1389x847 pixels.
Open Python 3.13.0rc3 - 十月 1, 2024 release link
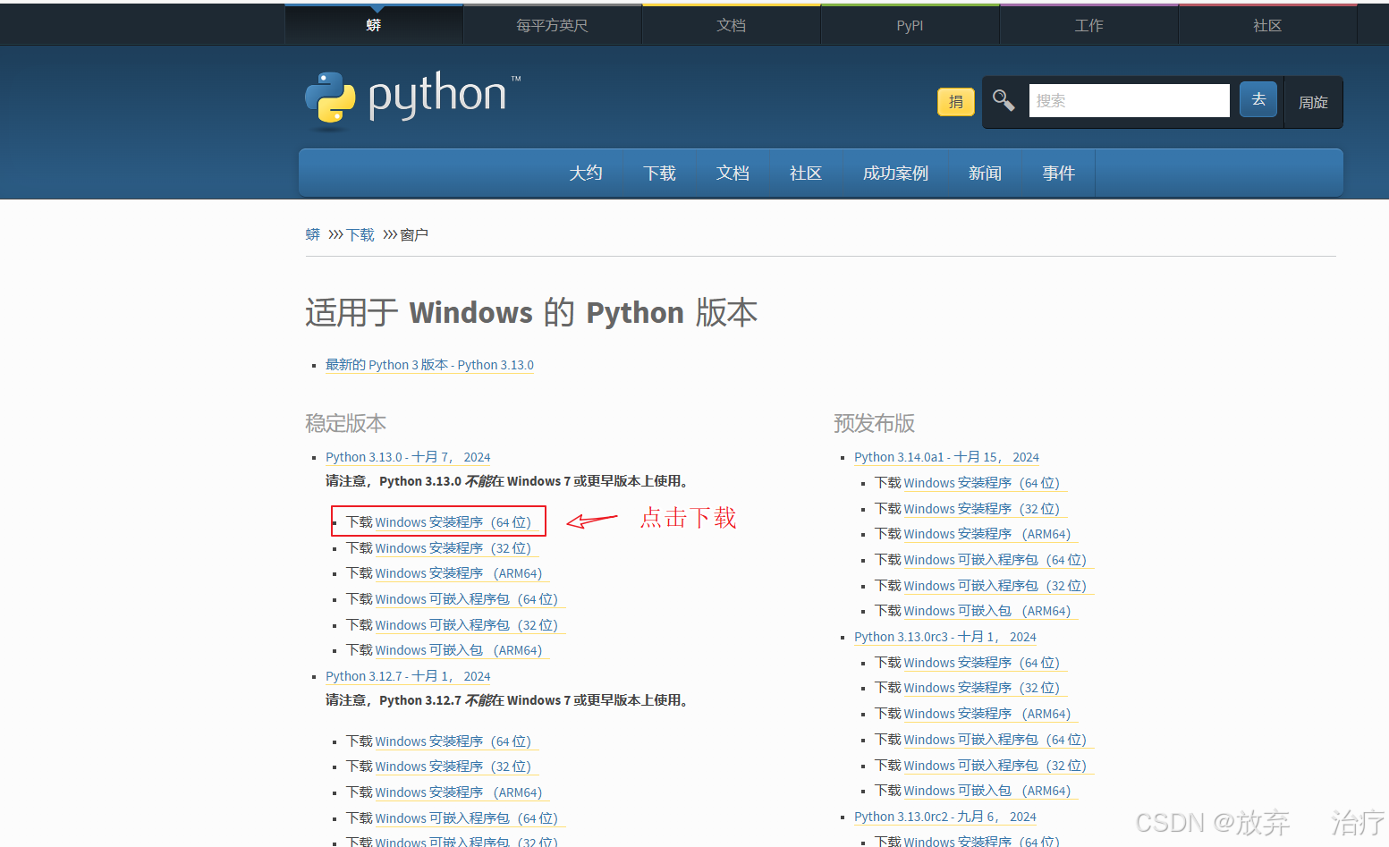[x=945, y=637]
